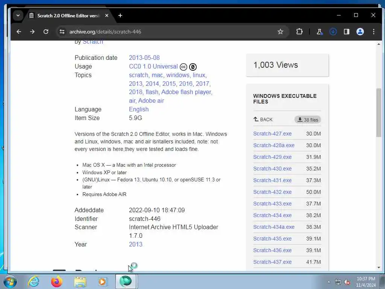Bookmark this page with the star icon

tap(280, 32)
